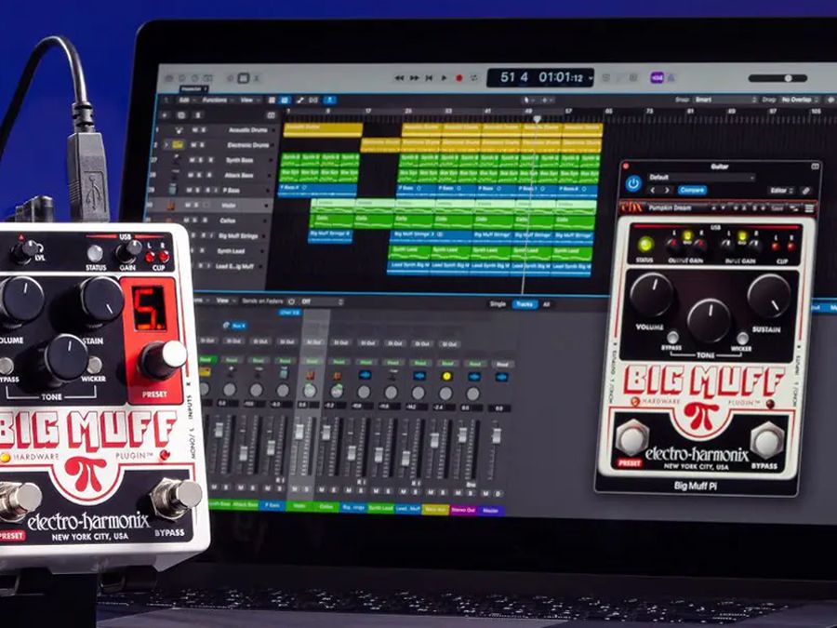The height and width of the screenshot is (628, 837).
Task: Click the red Record button in the transport
Action: [459, 77]
